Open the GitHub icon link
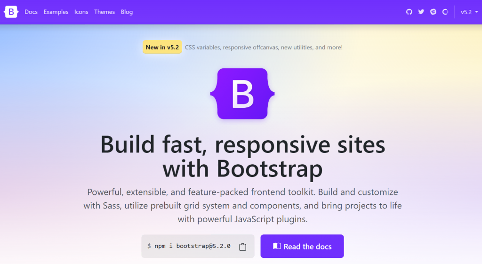 tap(409, 12)
